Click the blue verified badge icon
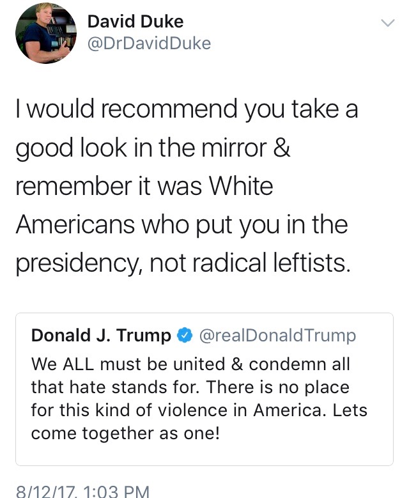The image size is (409, 498). coord(185,335)
